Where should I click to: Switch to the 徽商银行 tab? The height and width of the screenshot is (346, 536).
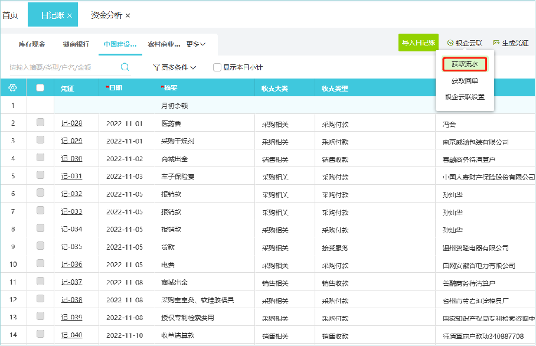[x=76, y=44]
